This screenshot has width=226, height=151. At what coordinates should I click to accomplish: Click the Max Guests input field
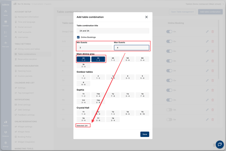coord(131,48)
